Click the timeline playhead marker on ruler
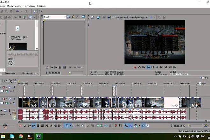Screen dimensions: 210x140 tap(200, 84)
